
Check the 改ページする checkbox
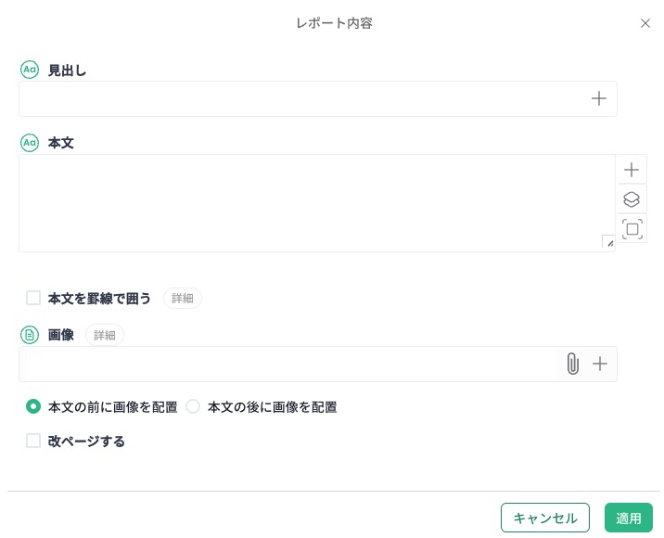coord(33,441)
